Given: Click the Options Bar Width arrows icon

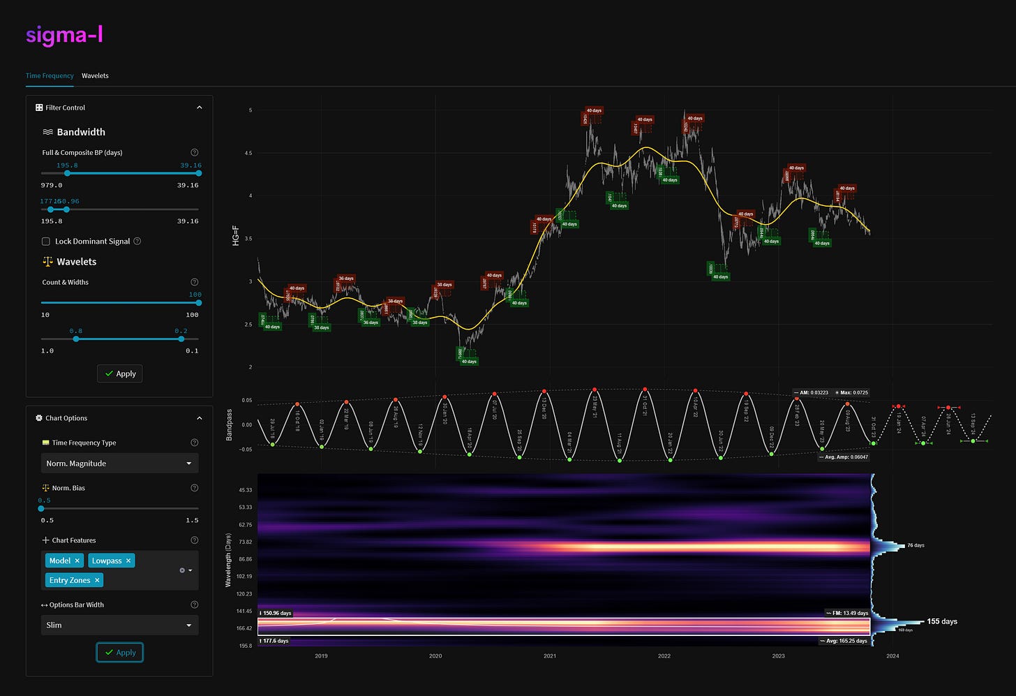Looking at the screenshot, I should click(x=45, y=605).
